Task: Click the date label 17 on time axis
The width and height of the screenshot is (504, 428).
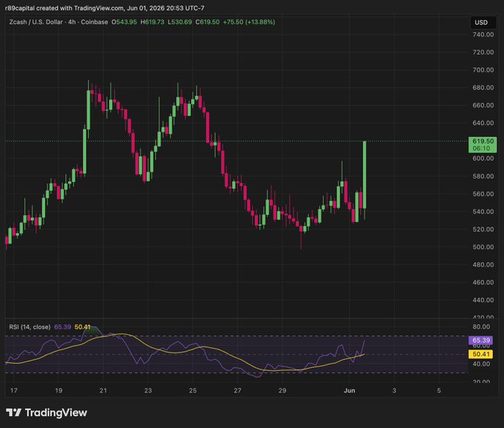Action: pyautogui.click(x=14, y=390)
